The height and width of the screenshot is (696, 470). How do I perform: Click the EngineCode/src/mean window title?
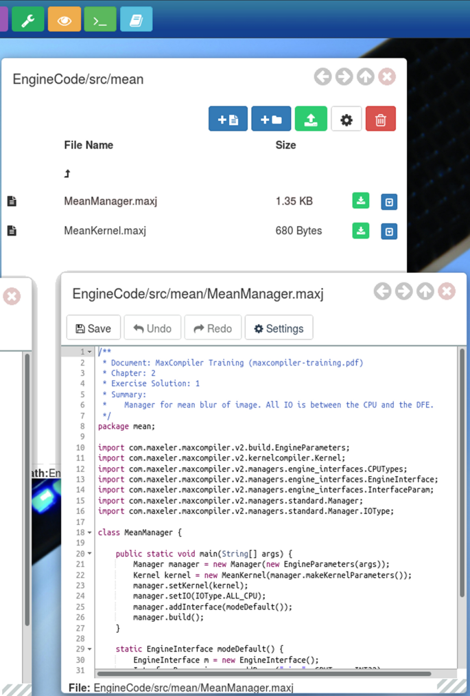78,80
